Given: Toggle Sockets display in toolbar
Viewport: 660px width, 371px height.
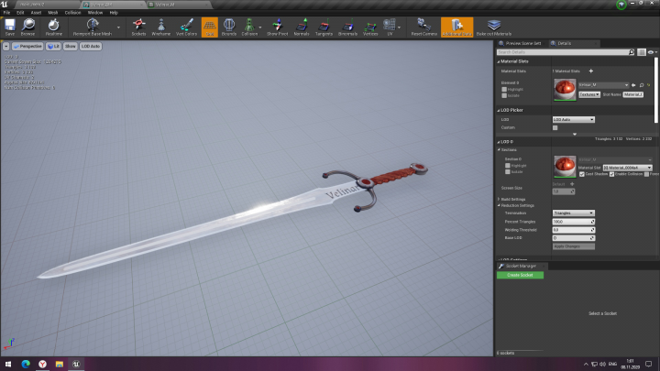Looking at the screenshot, I should coord(138,27).
